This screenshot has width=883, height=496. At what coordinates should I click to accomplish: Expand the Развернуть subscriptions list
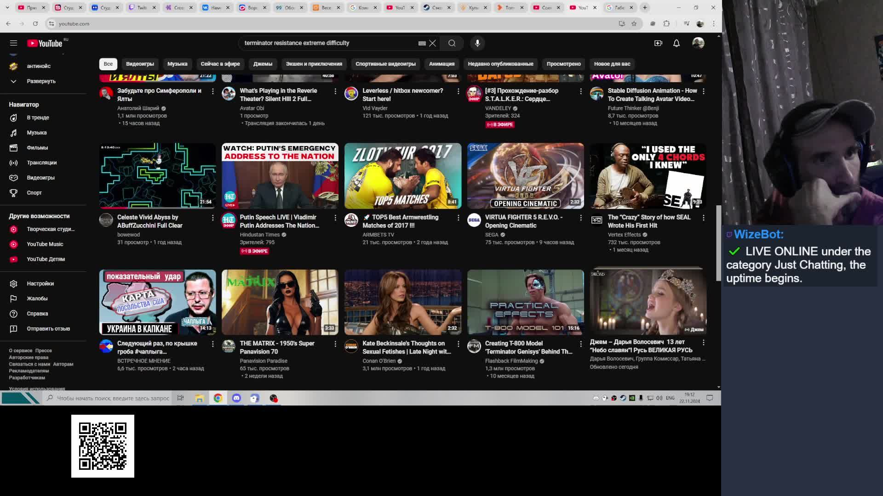coord(40,81)
